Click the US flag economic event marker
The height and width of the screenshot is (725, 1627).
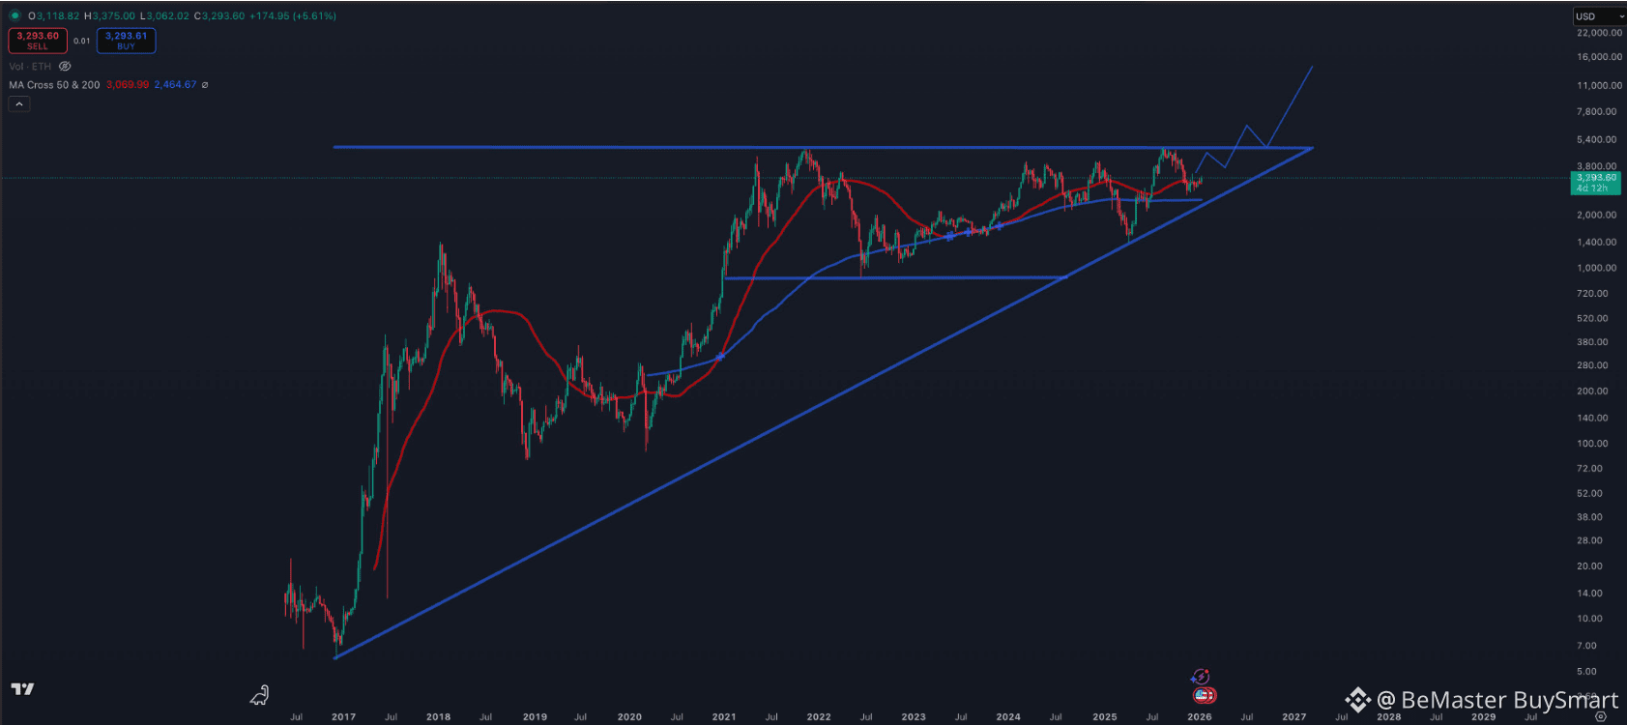pyautogui.click(x=1204, y=695)
